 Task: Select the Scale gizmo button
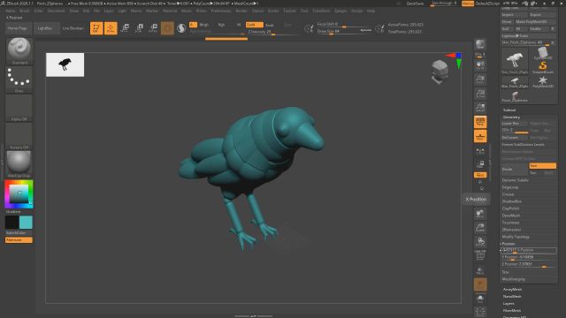[x=140, y=28]
